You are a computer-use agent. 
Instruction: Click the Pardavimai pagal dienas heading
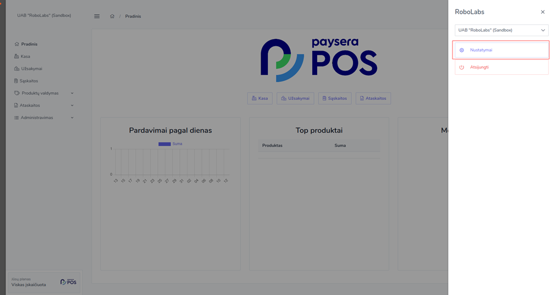click(170, 130)
